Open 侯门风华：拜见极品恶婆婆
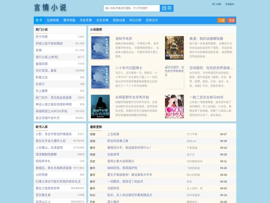 [54, 97]
